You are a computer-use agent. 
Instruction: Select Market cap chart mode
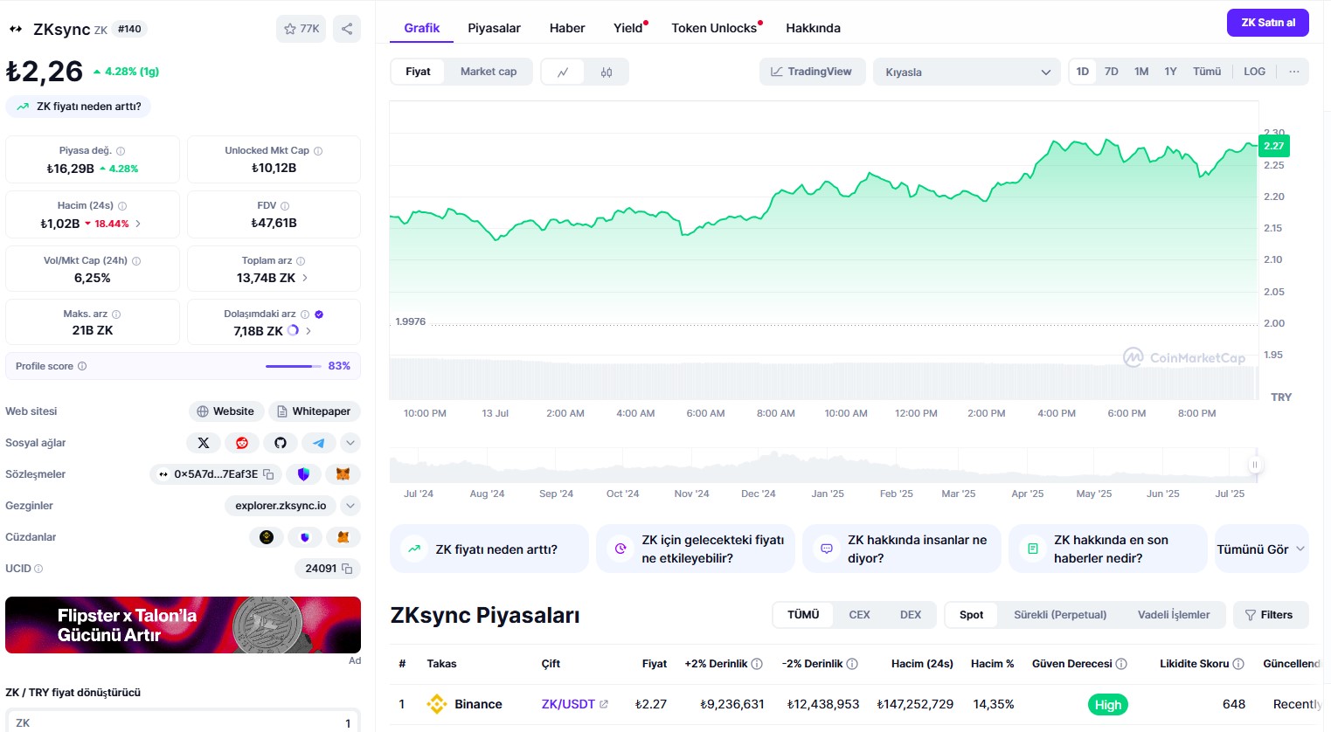pyautogui.click(x=489, y=72)
